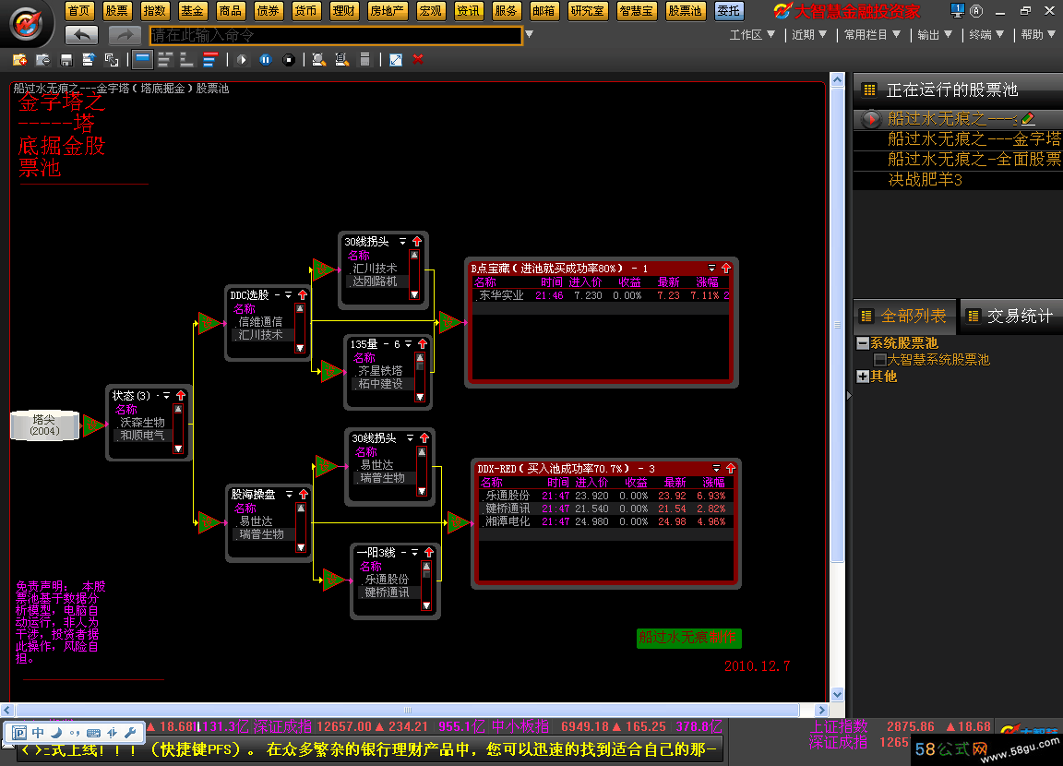Image resolution: width=1063 pixels, height=766 pixels.
Task: Click red up-arrow on 股海操盘 node
Action: [304, 494]
